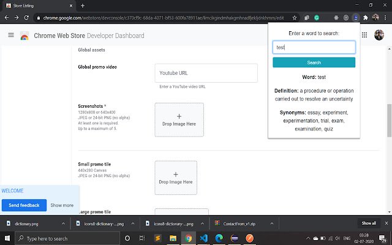
Task: Open the notification center icon
Action: click(382, 238)
